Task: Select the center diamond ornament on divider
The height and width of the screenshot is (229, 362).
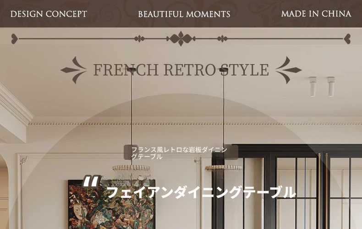Action: point(181,38)
